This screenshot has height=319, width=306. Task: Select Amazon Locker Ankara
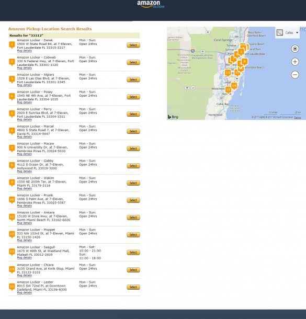tap(133, 217)
